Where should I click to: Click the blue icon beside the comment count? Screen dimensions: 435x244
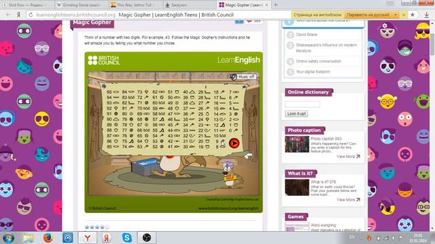point(239,21)
